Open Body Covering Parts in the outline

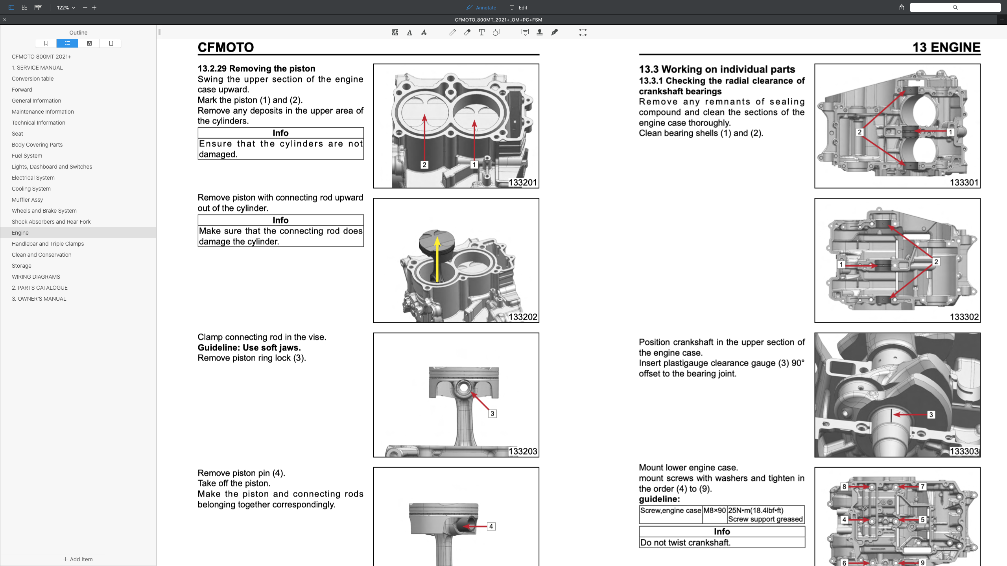(x=37, y=145)
